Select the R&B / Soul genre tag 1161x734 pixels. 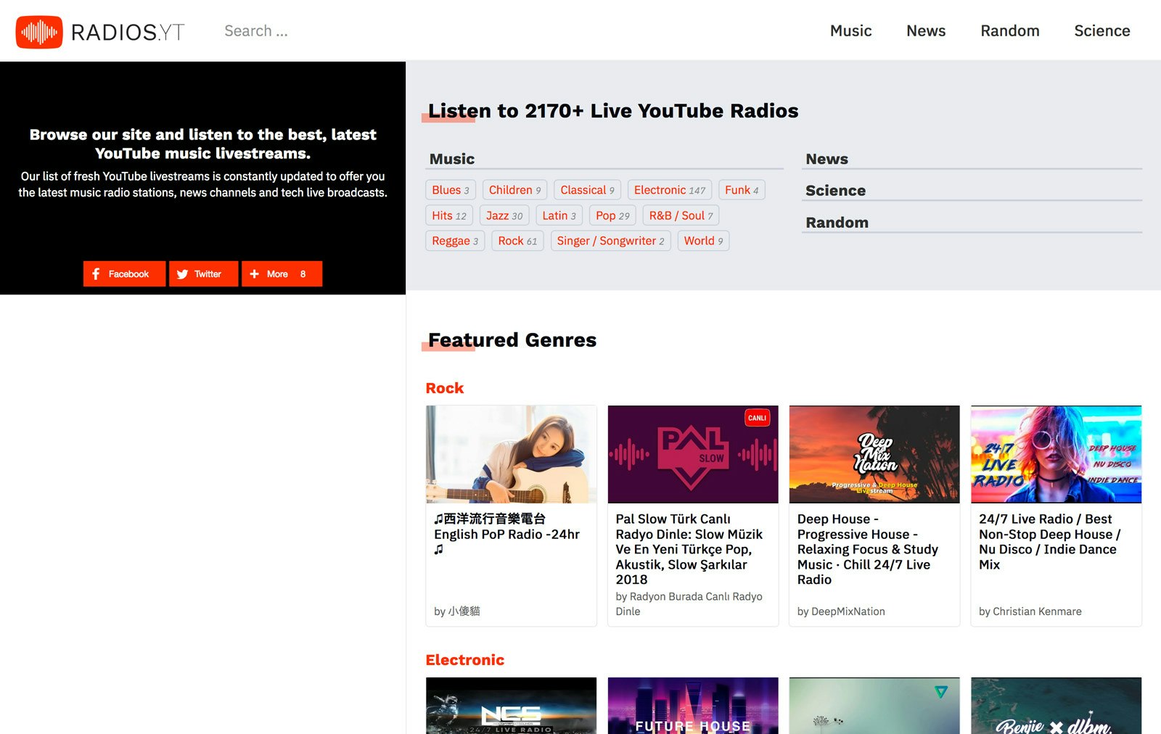click(680, 215)
